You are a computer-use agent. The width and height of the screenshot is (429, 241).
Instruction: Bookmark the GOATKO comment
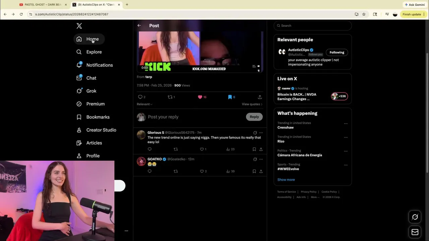coord(254,171)
